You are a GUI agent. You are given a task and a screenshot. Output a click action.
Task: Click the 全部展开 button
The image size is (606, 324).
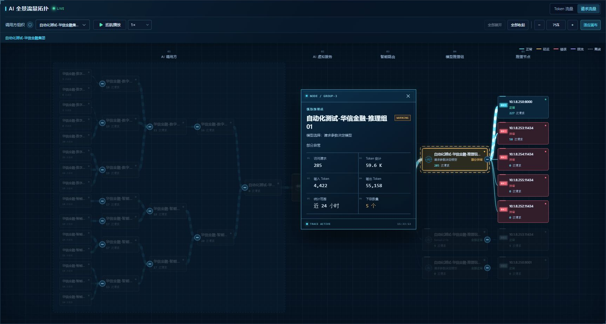pos(495,25)
